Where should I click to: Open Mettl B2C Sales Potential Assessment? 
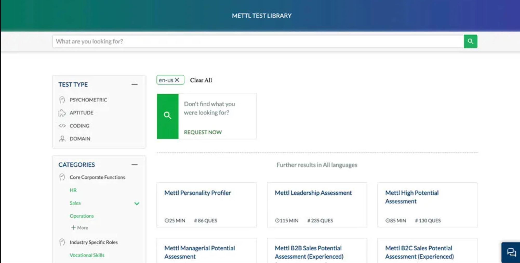[419, 252]
